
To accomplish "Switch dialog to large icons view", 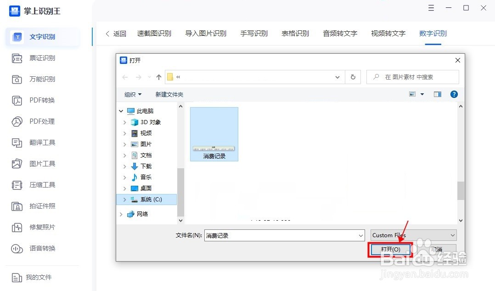I will pyautogui.click(x=413, y=94).
